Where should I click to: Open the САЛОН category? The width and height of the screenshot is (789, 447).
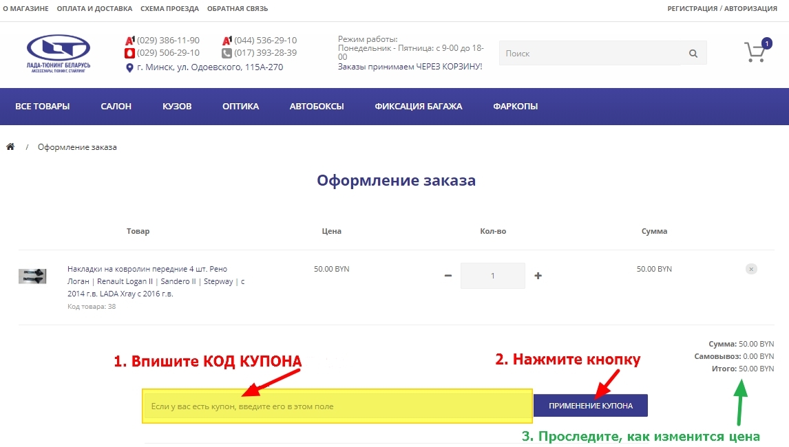pos(116,107)
